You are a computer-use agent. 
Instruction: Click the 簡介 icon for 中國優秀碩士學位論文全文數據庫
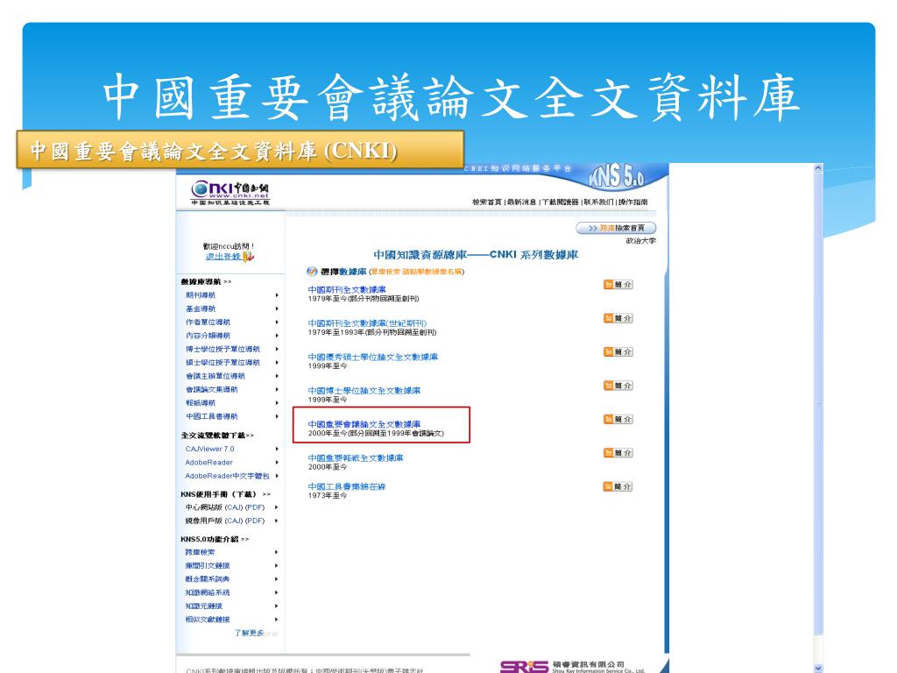pos(618,352)
